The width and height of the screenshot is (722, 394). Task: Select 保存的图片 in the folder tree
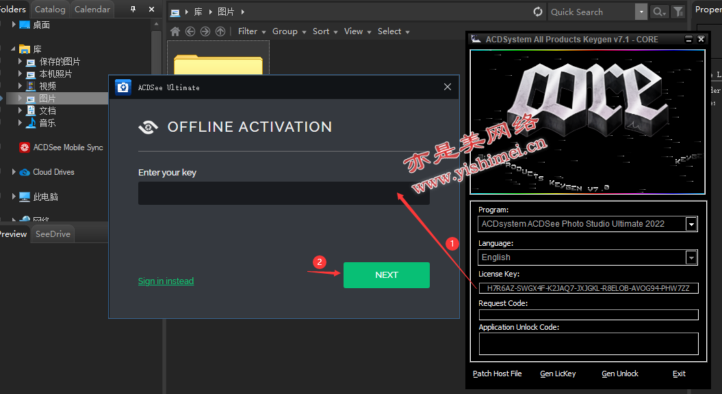[60, 61]
